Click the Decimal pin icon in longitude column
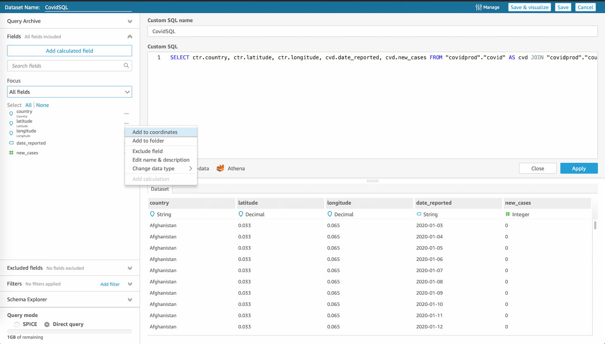Viewport: 605px width, 344px height. coord(329,214)
